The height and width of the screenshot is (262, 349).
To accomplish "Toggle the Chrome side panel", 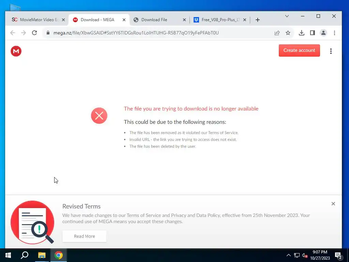I will point(312,33).
